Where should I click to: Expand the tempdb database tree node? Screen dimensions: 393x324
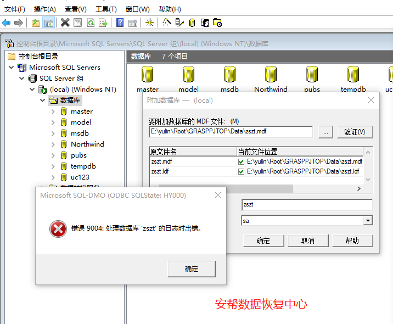point(53,166)
